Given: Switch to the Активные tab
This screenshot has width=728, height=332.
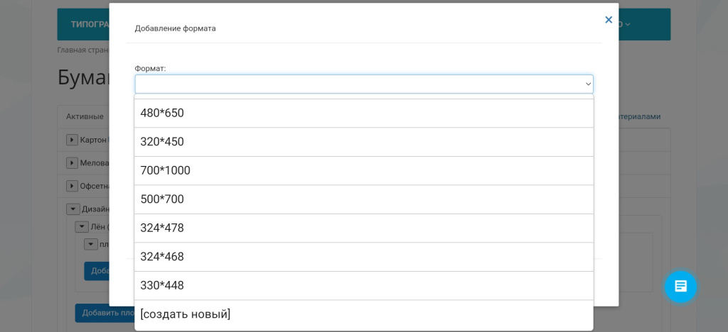Looking at the screenshot, I should (85, 116).
